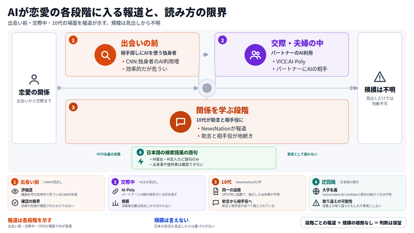Click the globe icon beside 大学名義
Image resolution: width=414 pixels, height=233 pixels.
[x=316, y=191]
